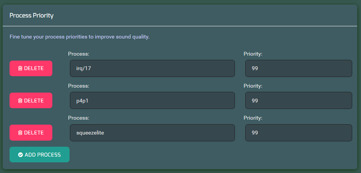Image resolution: width=361 pixels, height=173 pixels.
Task: Click the Process label above squeezelite
Action: click(x=79, y=118)
